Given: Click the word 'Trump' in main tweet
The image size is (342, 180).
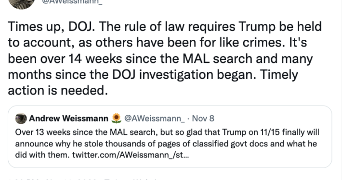Looking at the screenshot, I should (257, 27).
